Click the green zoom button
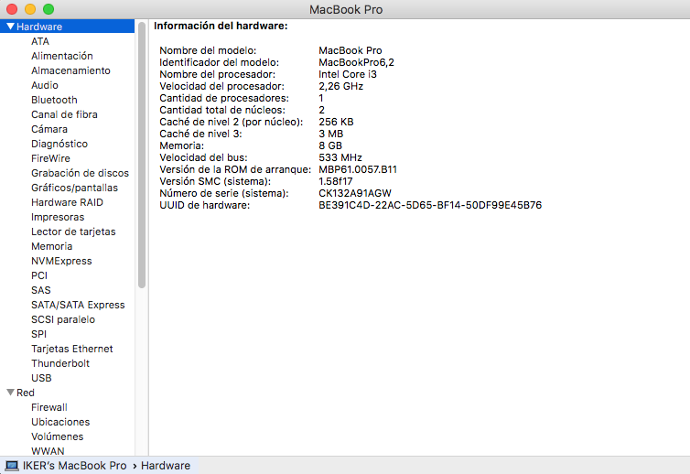This screenshot has height=474, width=690. tap(49, 9)
